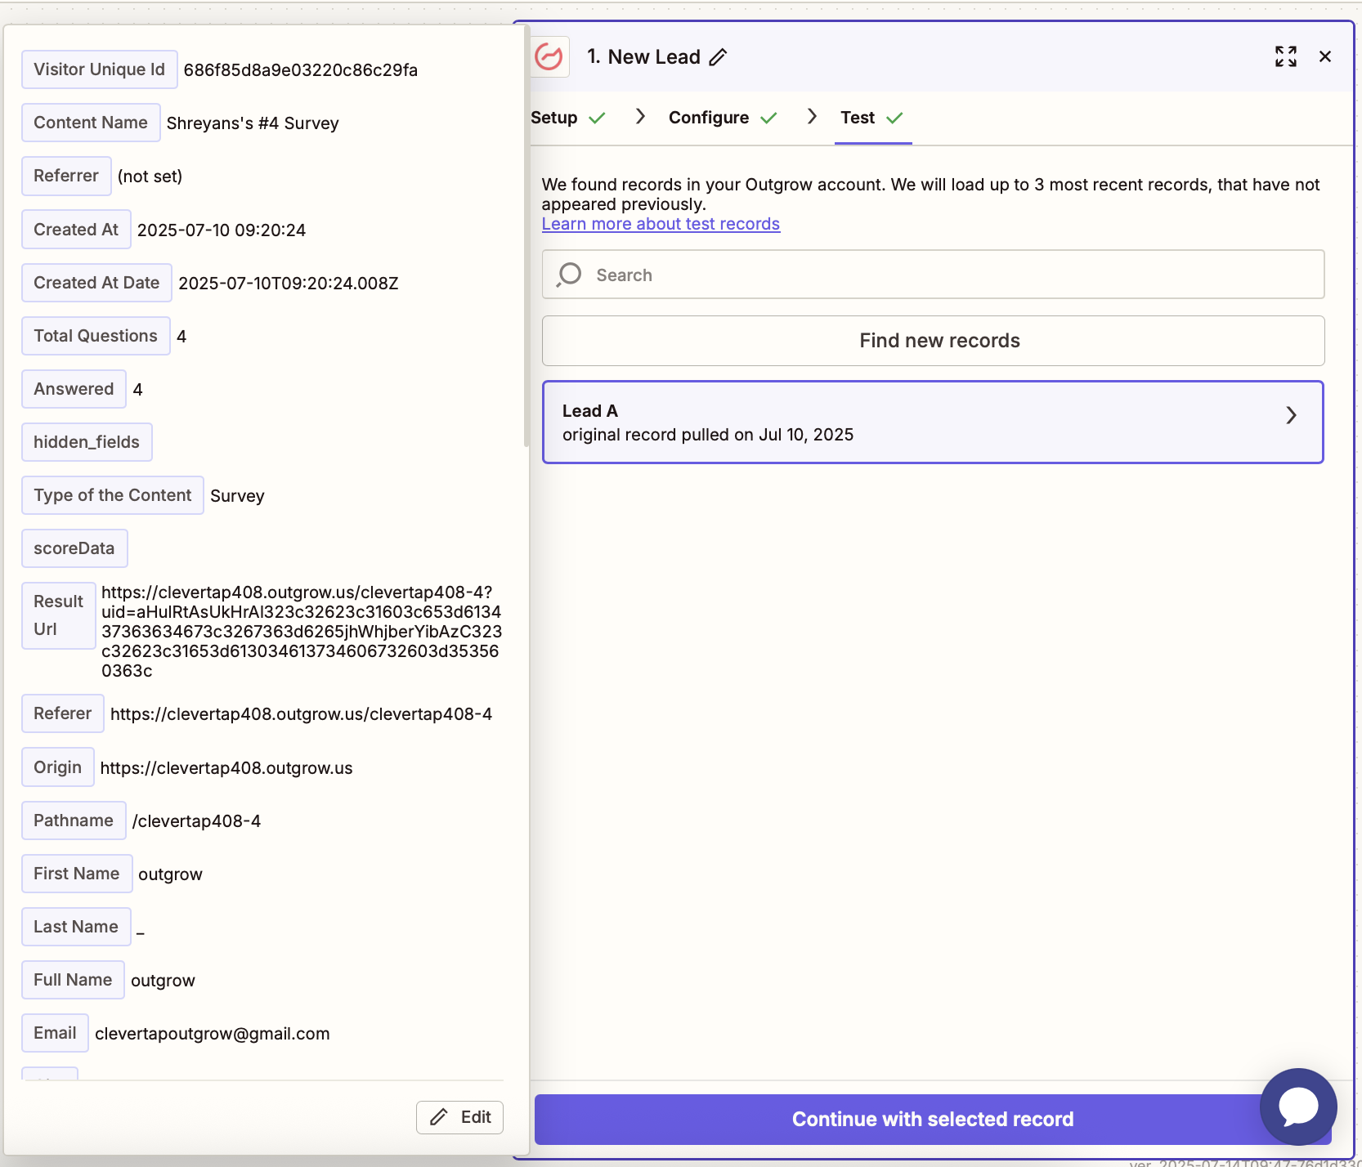Click the record details panel scrollbar
Viewport: 1362px width, 1167px height.
[526, 237]
